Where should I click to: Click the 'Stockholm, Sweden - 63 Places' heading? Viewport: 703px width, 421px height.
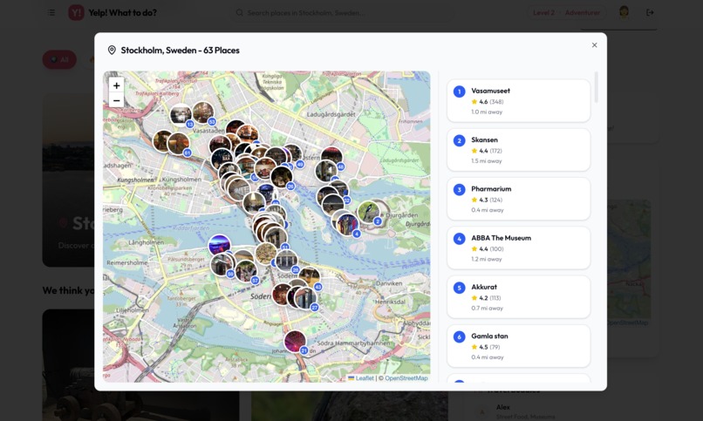[181, 51]
